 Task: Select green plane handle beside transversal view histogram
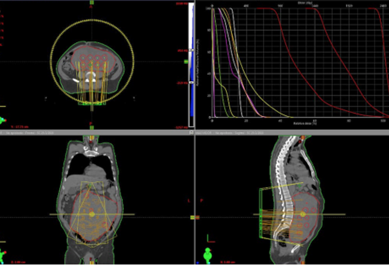pos(186,62)
